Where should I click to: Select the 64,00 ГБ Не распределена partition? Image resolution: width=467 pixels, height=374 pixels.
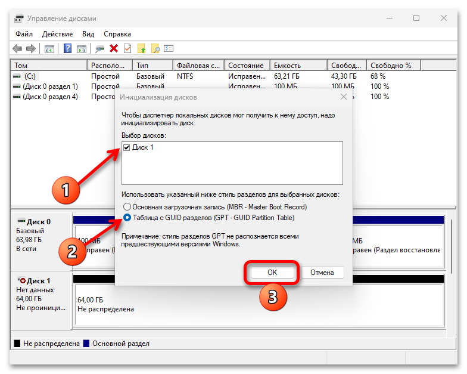(260, 305)
